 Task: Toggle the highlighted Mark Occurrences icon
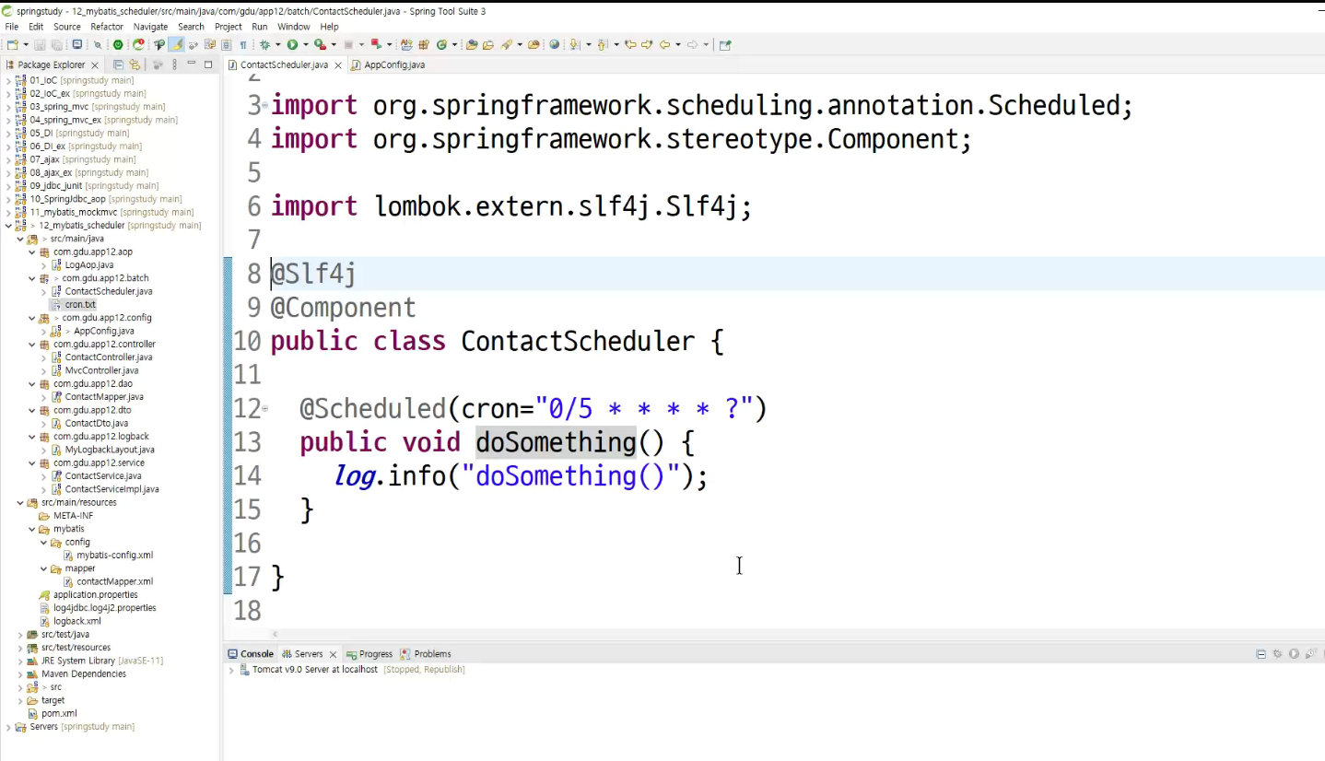176,44
